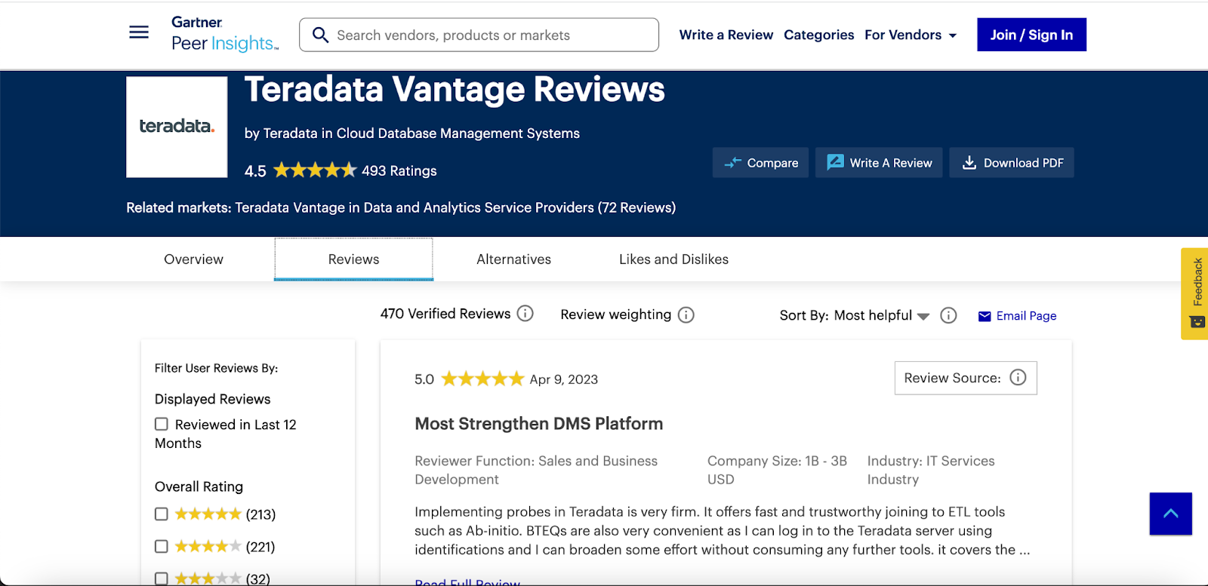Screen dimensions: 1208x586
Task: Click the Review Source info icon
Action: pyautogui.click(x=1018, y=378)
